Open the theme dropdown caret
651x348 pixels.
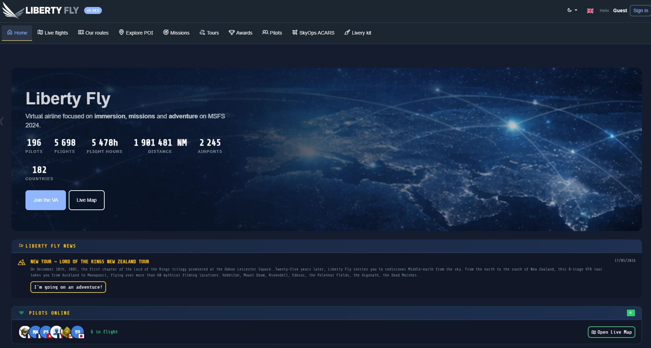pos(576,10)
